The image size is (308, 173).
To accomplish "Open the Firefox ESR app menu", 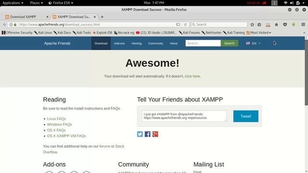I will 61,3.
